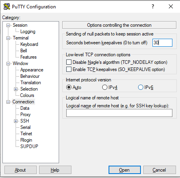Focus the seconds between keepalives field

(162, 43)
